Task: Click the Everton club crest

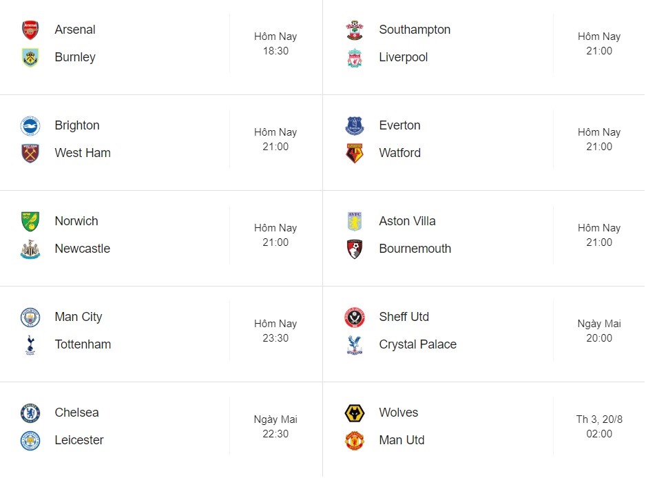Action: pyautogui.click(x=354, y=125)
